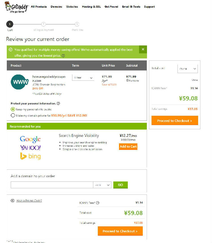Click the Remove icon under subtotal

coord(127,80)
